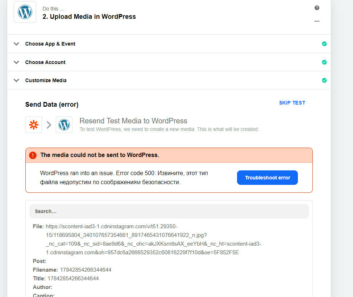Click green checkmark beside Customize Media

point(324,80)
